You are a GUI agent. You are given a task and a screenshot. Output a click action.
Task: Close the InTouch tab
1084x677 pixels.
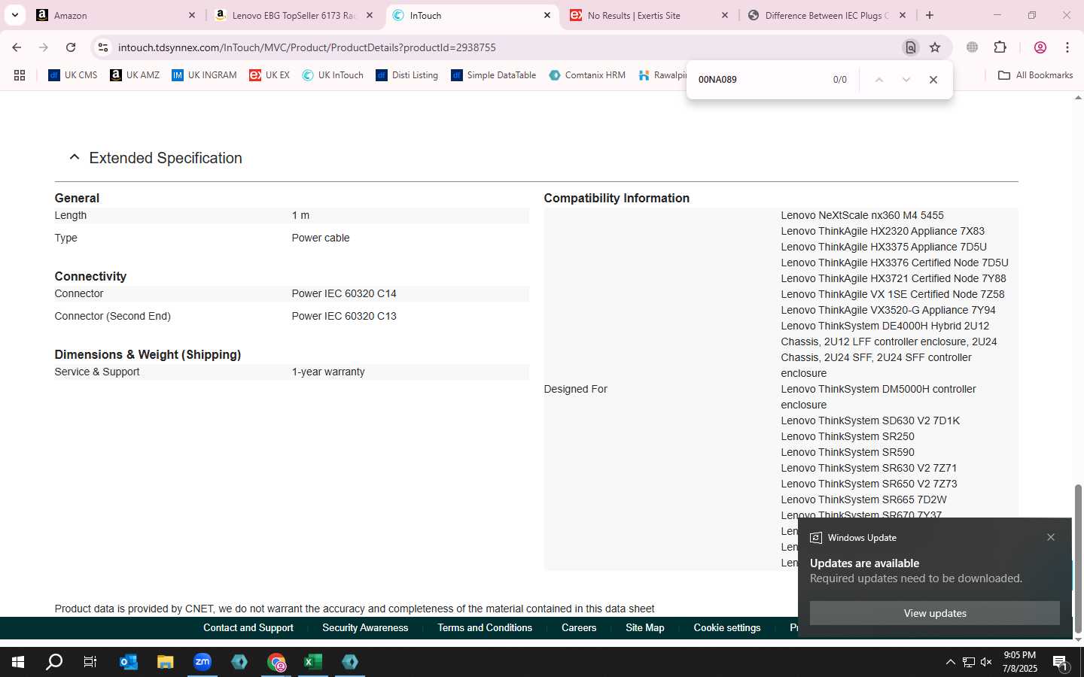[x=547, y=15]
